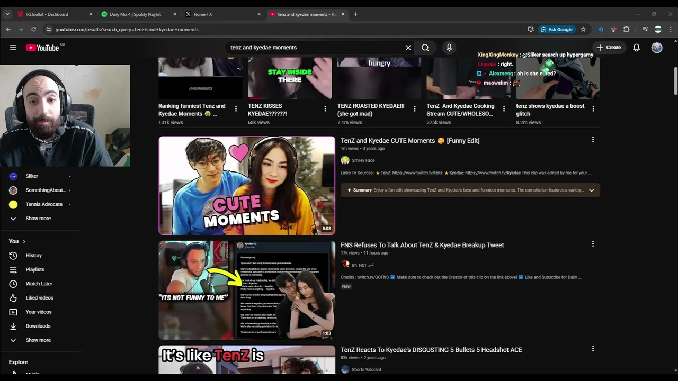Open Chrome media controls icon
Image resolution: width=678 pixels, height=381 pixels.
645,29
